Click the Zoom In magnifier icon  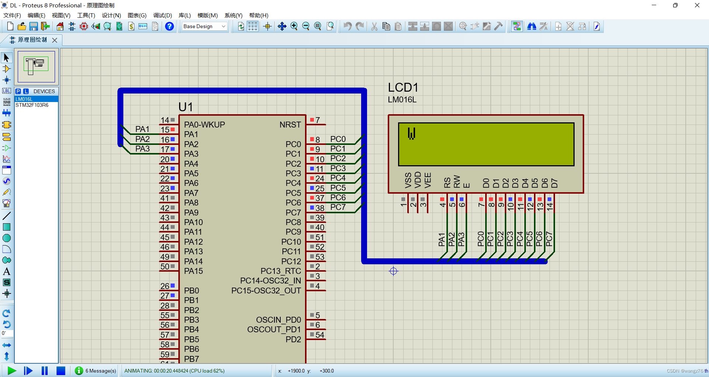[294, 26]
